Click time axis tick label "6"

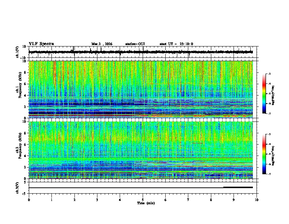(x=166, y=200)
